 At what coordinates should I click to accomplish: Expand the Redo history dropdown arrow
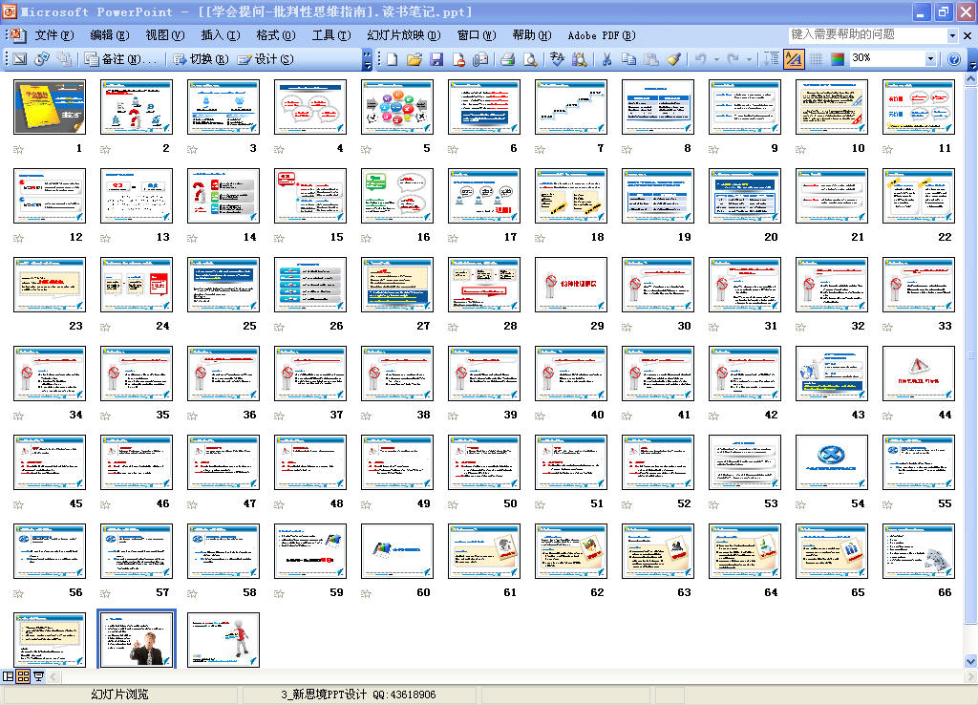(750, 58)
